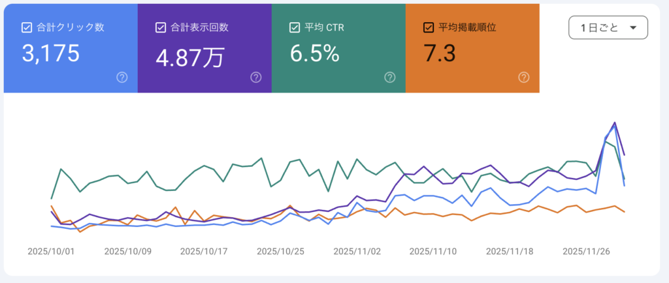Toggle the 平均 CTR checkbox
The height and width of the screenshot is (283, 669).
tap(295, 27)
